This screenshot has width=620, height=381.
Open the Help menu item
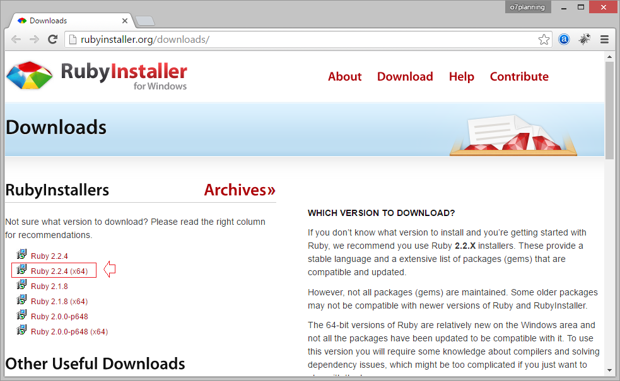pos(462,77)
